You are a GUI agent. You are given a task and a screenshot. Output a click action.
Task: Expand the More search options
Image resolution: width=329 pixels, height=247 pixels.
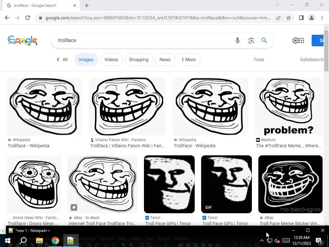click(x=189, y=59)
